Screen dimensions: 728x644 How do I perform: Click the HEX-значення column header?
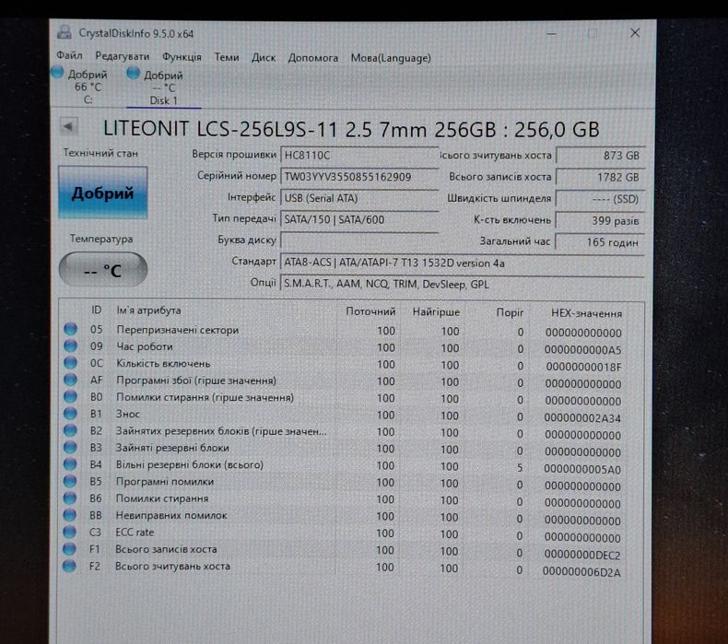pyautogui.click(x=586, y=313)
